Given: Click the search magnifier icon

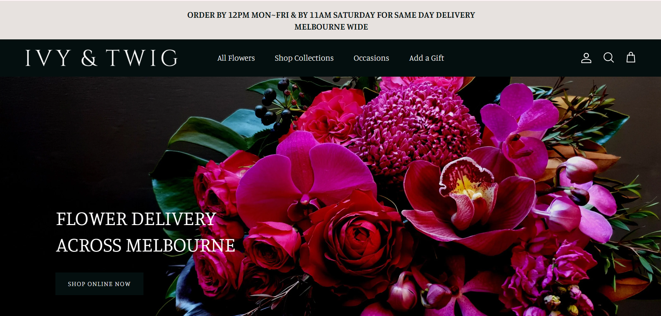Looking at the screenshot, I should pyautogui.click(x=608, y=58).
